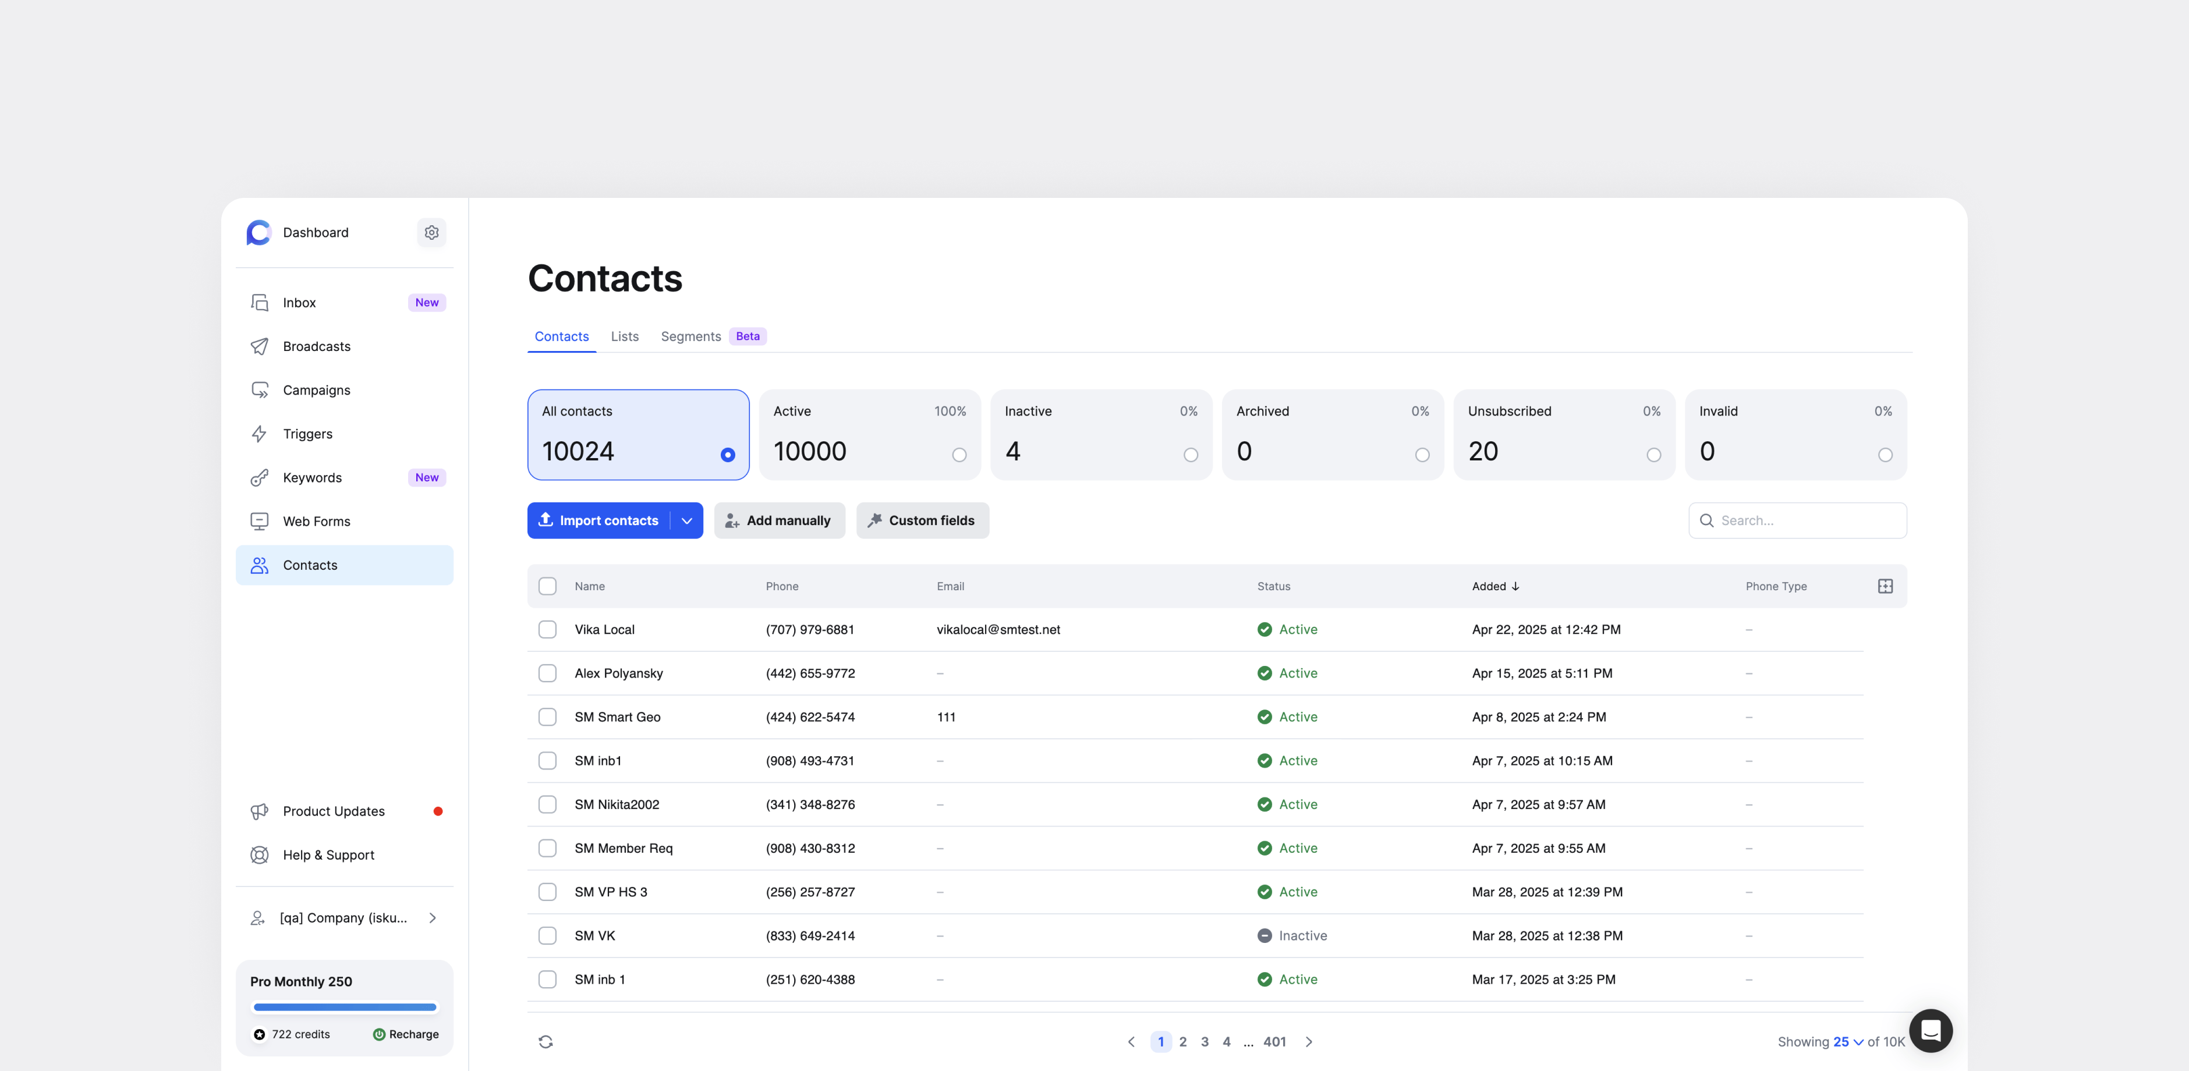Click the green Recharge power icon
Image resolution: width=2189 pixels, height=1071 pixels.
(x=379, y=1034)
